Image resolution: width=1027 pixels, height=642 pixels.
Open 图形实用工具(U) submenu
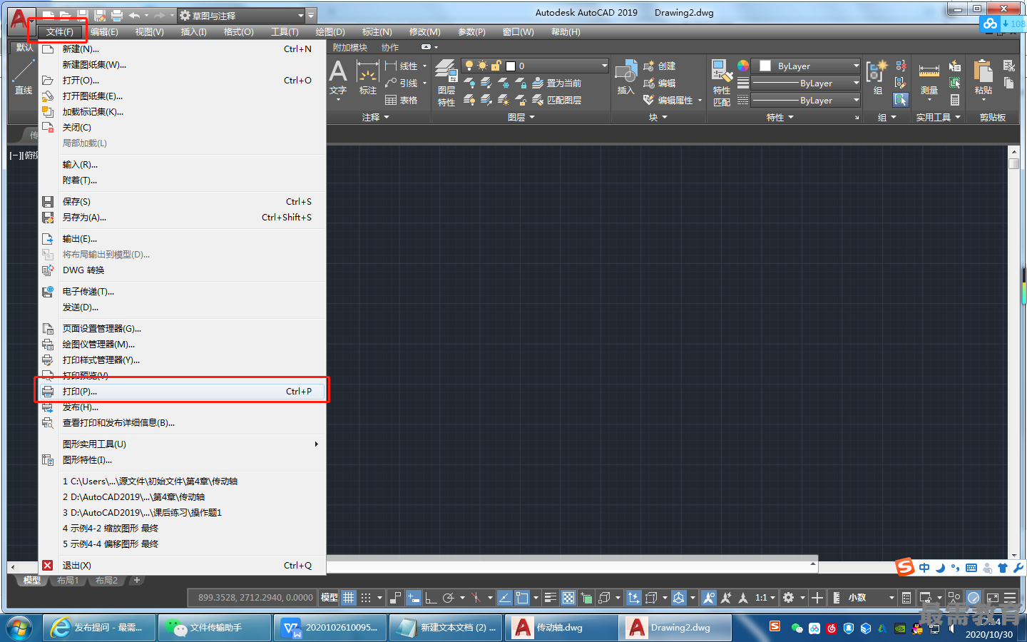182,444
